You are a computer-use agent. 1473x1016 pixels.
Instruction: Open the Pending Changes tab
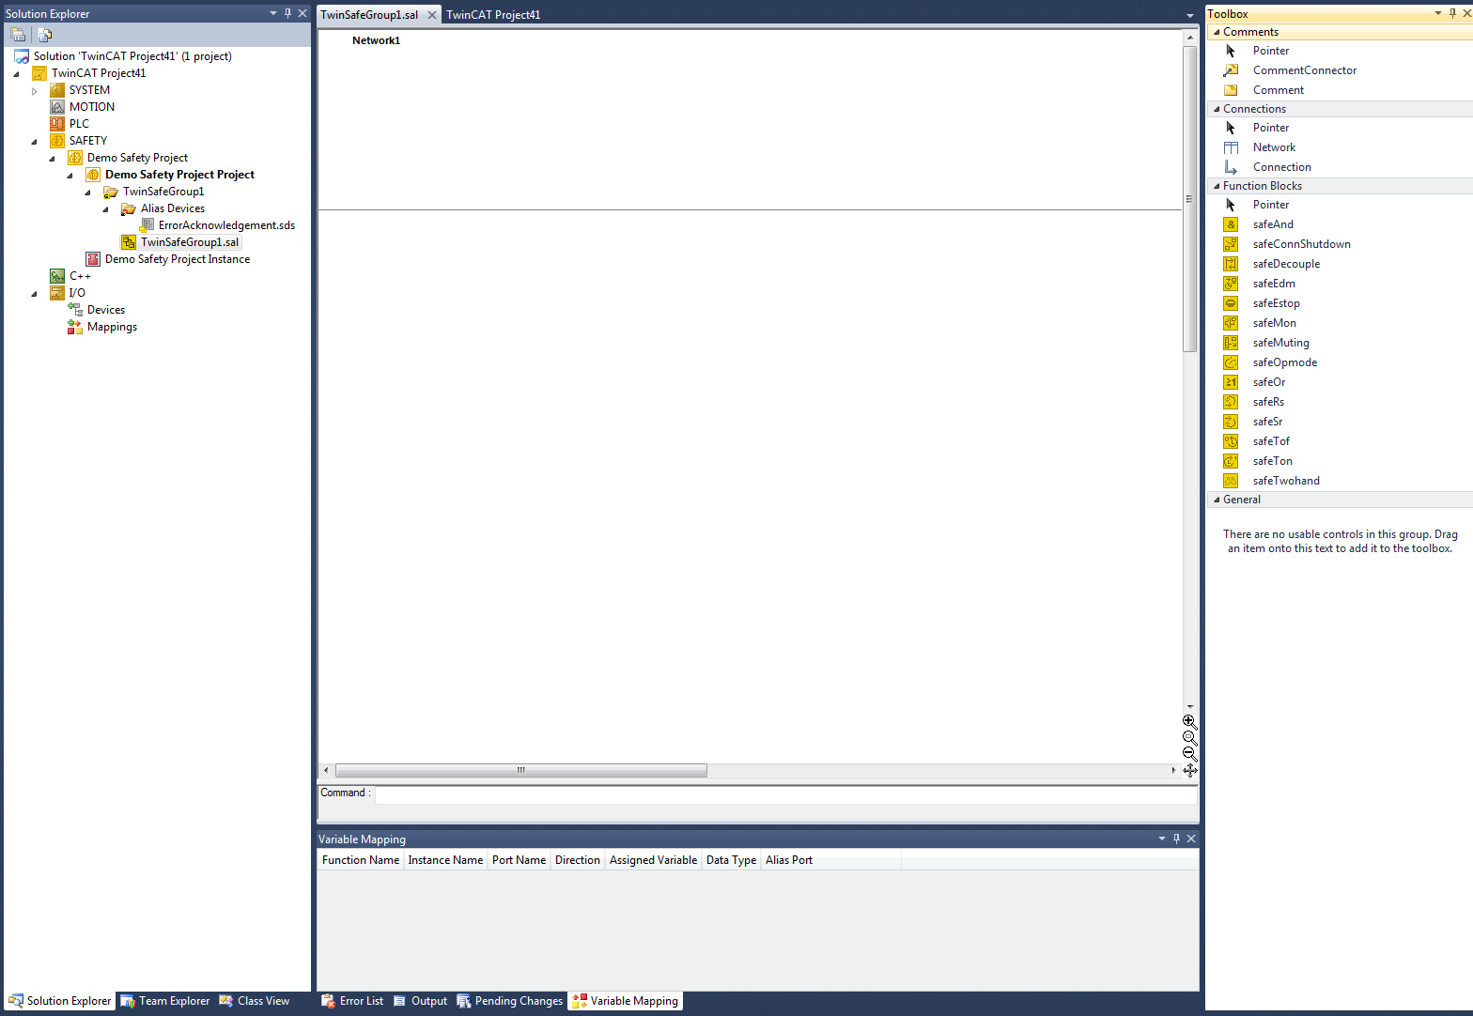(510, 1001)
